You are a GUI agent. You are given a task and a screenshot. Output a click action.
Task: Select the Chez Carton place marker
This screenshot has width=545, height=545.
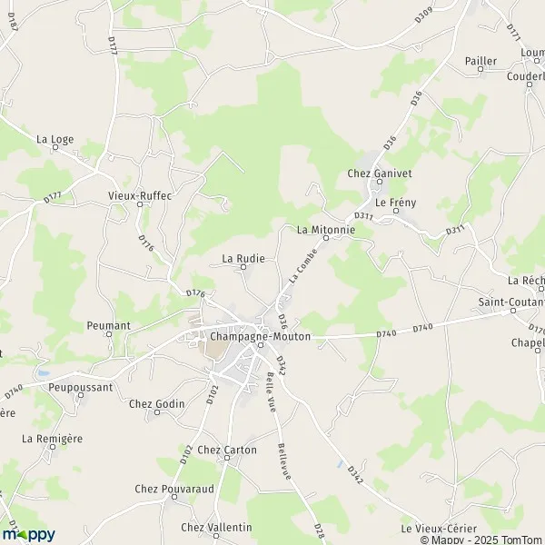pos(227,458)
